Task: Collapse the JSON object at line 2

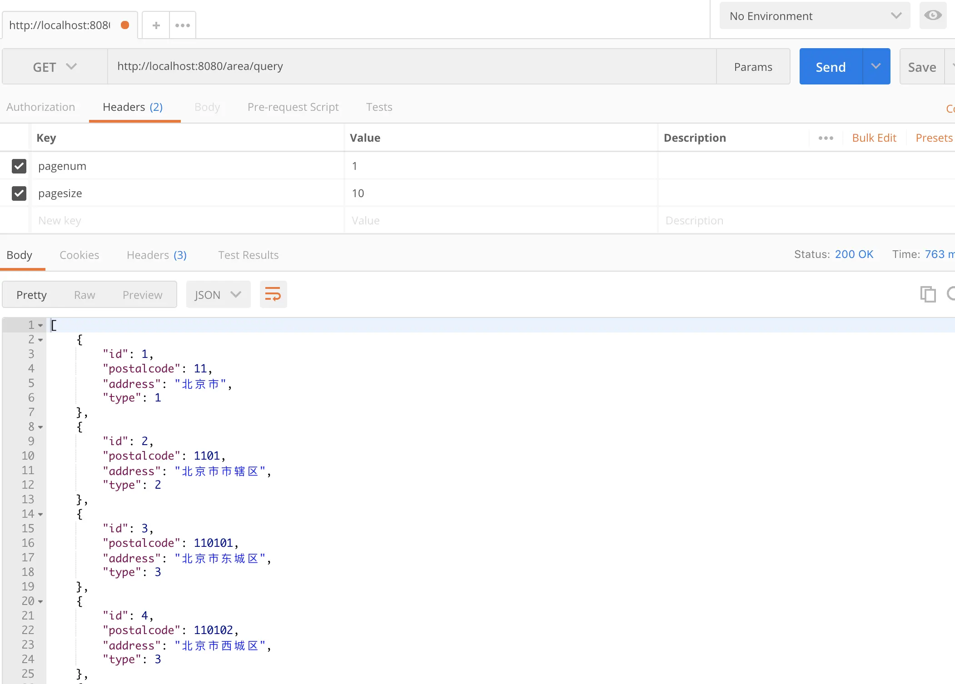Action: [x=40, y=340]
